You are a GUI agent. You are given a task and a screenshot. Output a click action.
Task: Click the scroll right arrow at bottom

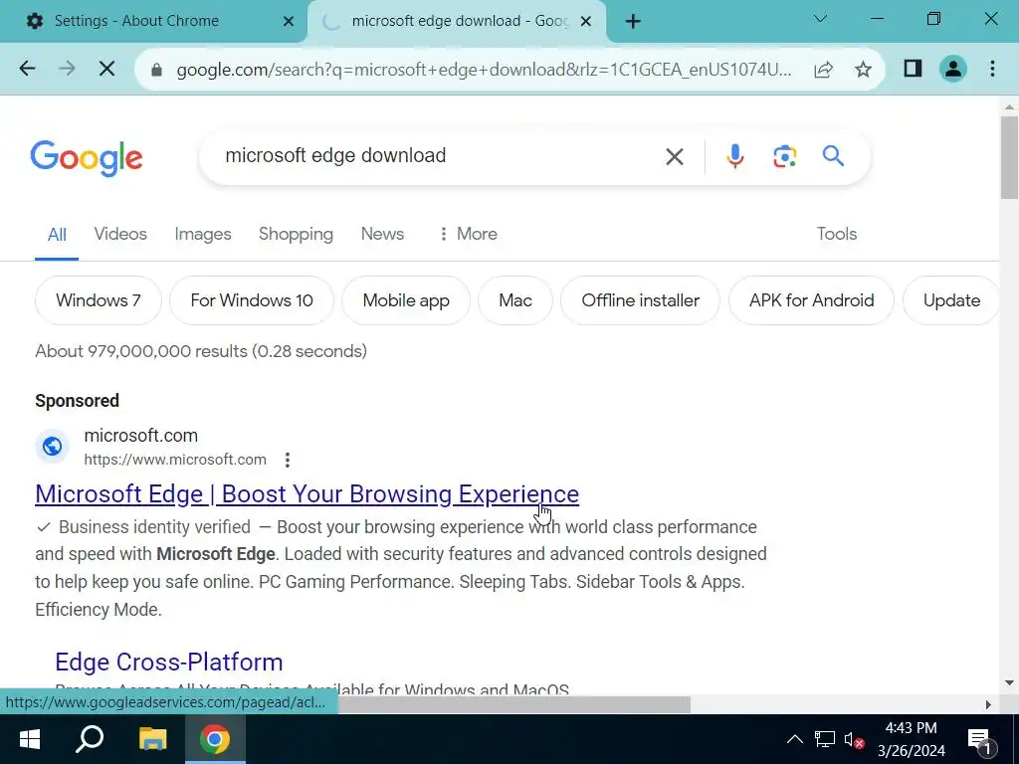(x=988, y=705)
